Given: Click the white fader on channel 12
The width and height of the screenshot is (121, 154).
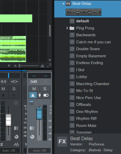Looking at the screenshot, I should click(x=8, y=120).
